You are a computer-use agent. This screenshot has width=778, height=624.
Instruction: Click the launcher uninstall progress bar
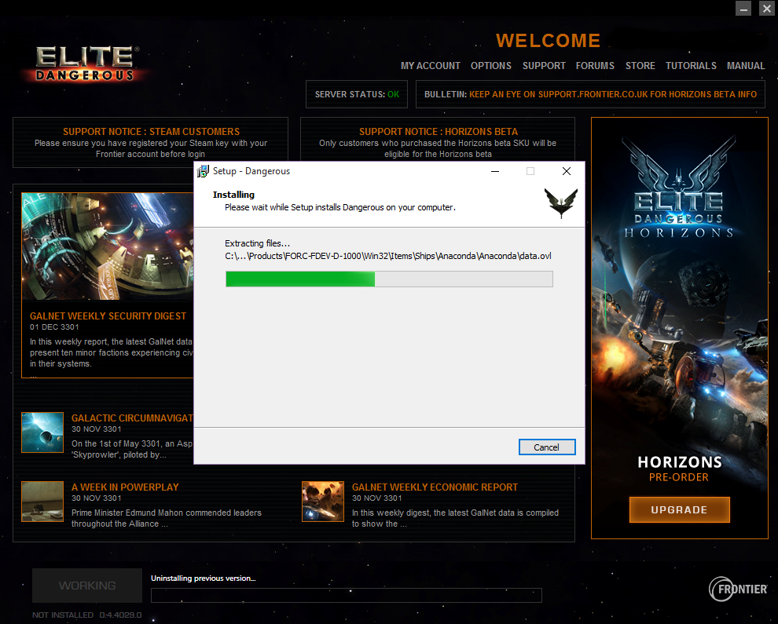pyautogui.click(x=347, y=595)
